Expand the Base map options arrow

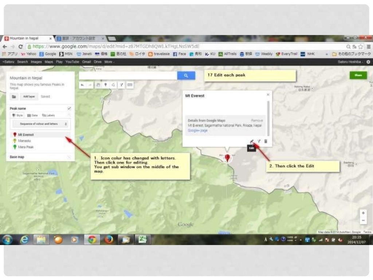pos(69,157)
